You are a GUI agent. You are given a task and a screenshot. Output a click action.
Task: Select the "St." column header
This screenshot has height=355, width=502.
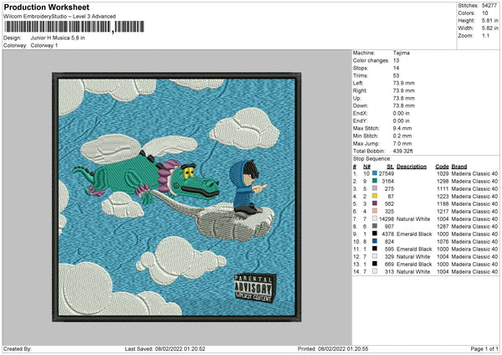click(x=390, y=167)
